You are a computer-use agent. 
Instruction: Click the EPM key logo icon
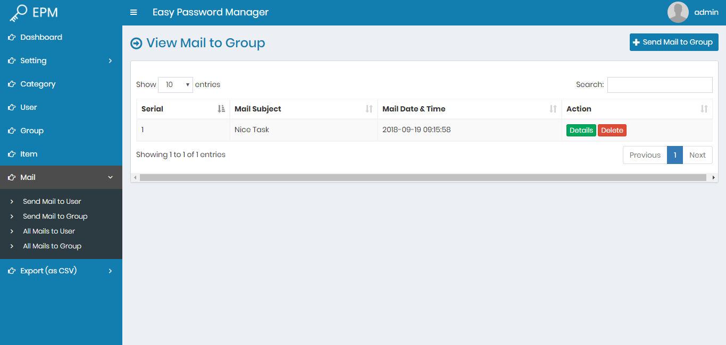tap(19, 13)
